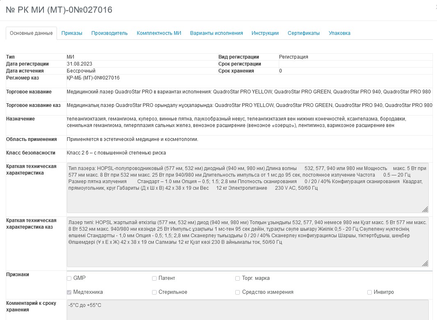Screen dimensions: 437x320
Task: Toggle the GMP checkbox
Action: pyautogui.click(x=69, y=279)
